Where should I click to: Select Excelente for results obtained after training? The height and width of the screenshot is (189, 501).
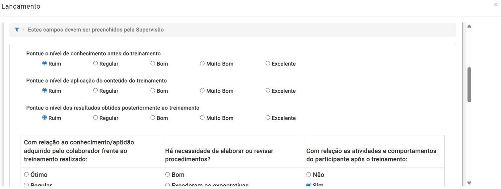268,118
